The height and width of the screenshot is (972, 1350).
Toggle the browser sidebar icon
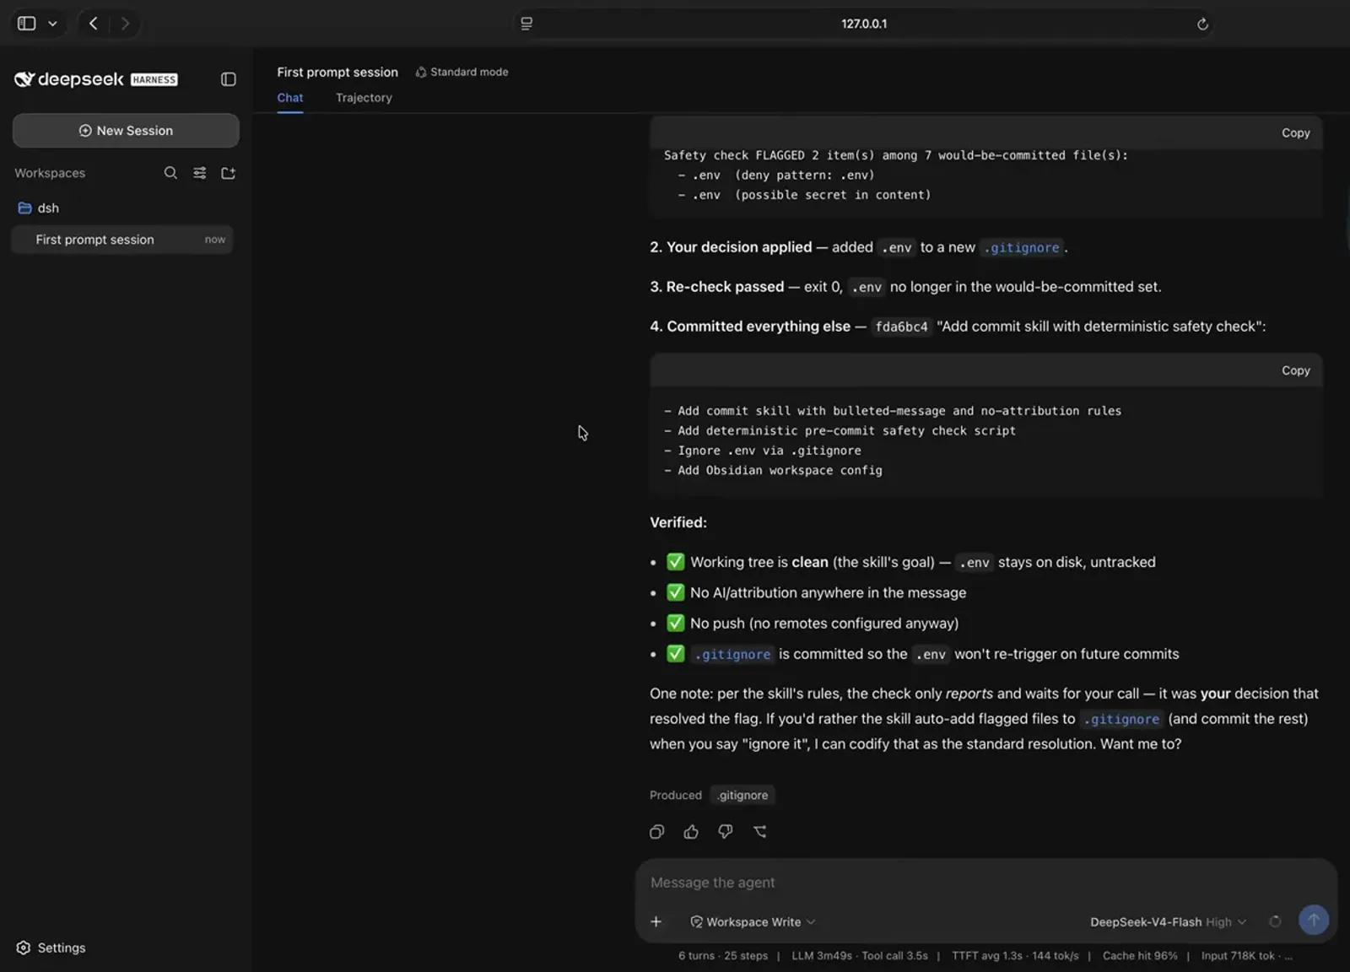[27, 24]
